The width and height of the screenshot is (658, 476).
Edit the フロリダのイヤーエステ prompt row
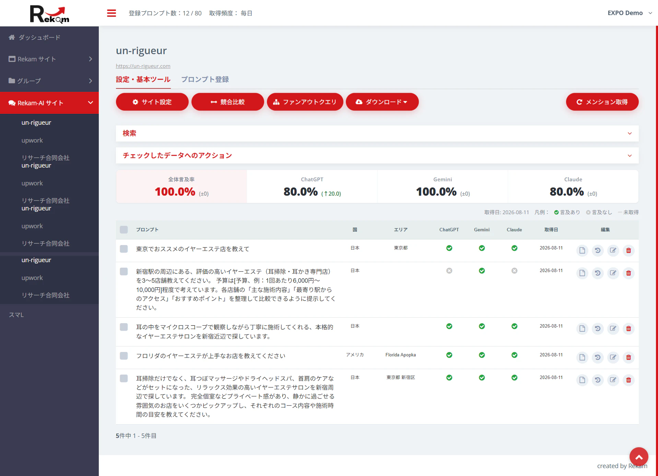pyautogui.click(x=613, y=357)
